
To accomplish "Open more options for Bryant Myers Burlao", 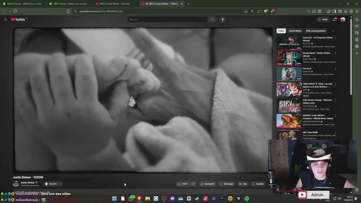I will [x=335, y=53].
